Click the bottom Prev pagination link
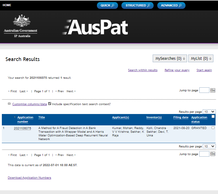218x194 pixels. click(x=59, y=155)
